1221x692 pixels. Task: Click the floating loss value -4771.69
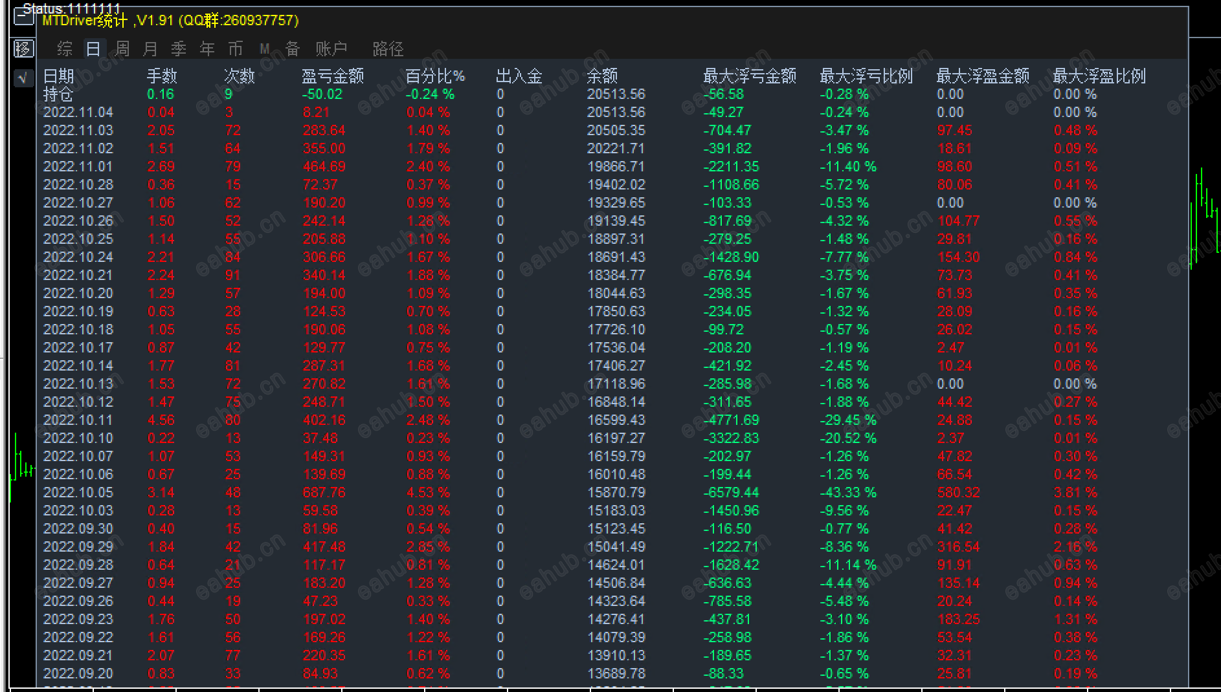click(x=732, y=420)
